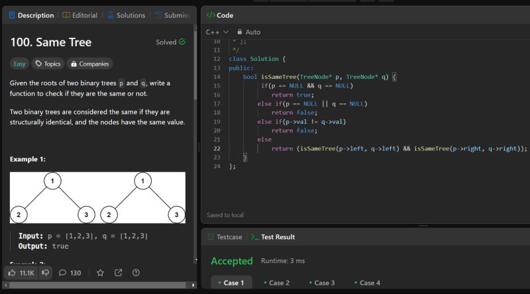Click the Description document icon
The image size is (530, 294).
pyautogui.click(x=12, y=15)
